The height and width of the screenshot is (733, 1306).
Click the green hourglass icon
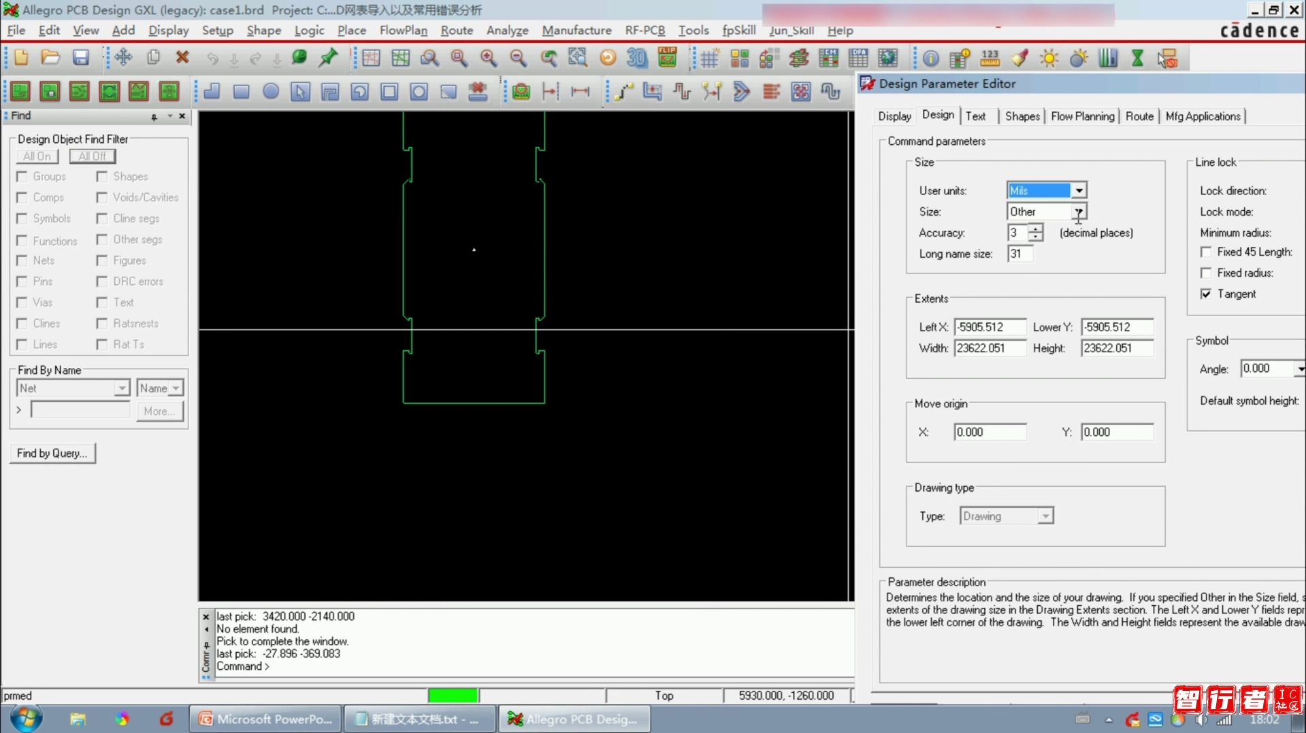point(1138,58)
